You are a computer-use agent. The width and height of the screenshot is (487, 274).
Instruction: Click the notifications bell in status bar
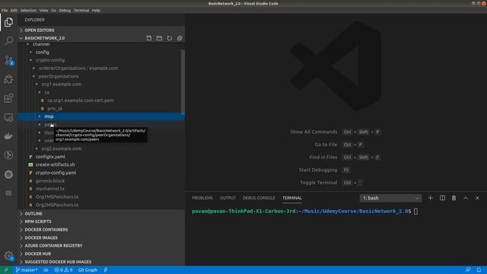479,270
